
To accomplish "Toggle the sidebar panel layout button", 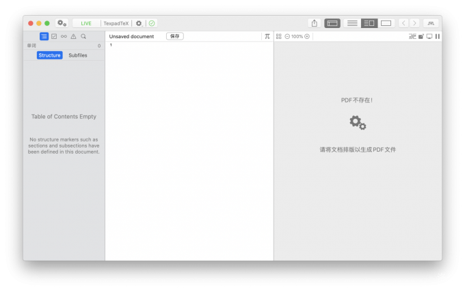I will [x=332, y=23].
